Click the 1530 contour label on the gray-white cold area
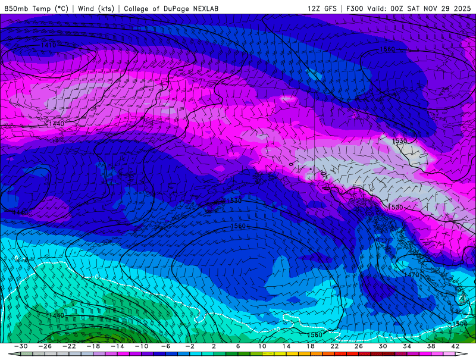Screen dimensions: 476x357 pos(399,141)
